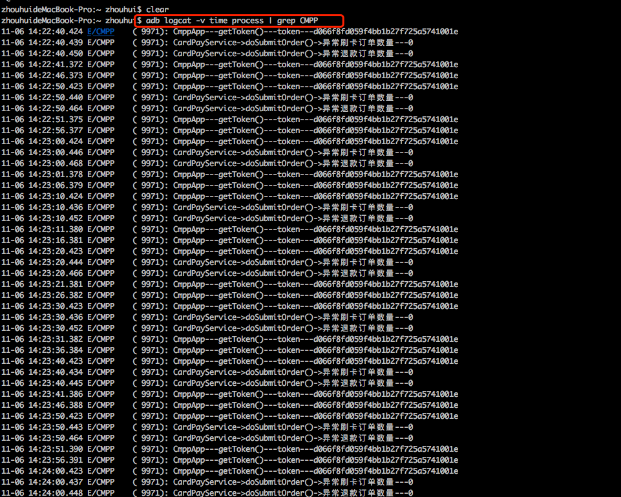Click the token value in the 14:23:46.388 row
621x497 pixels.
[386, 405]
